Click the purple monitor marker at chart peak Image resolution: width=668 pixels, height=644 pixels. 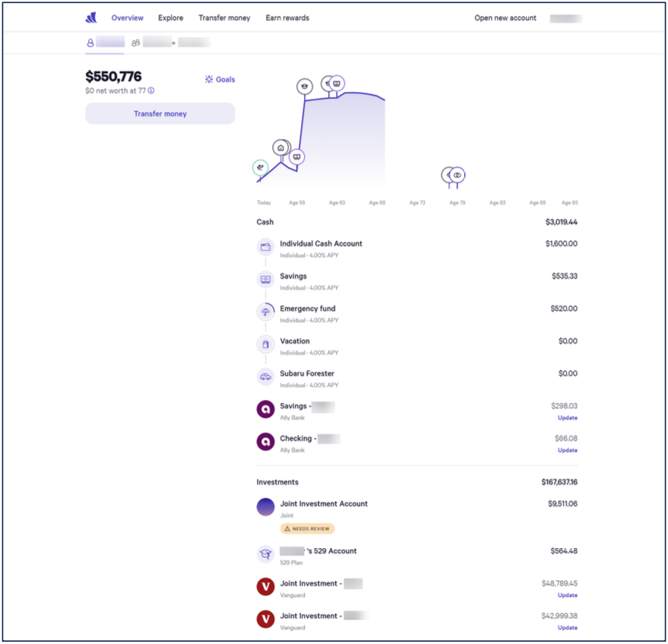[337, 84]
